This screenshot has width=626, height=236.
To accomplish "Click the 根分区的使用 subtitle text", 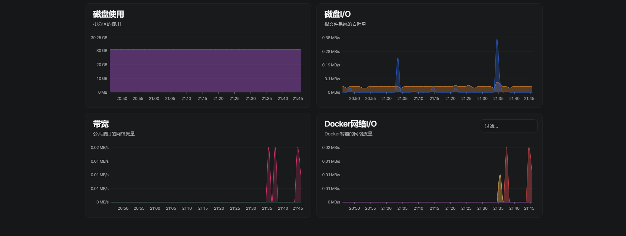I will tap(107, 24).
